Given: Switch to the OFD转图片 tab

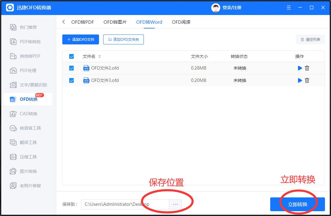Looking at the screenshot, I should [x=115, y=22].
